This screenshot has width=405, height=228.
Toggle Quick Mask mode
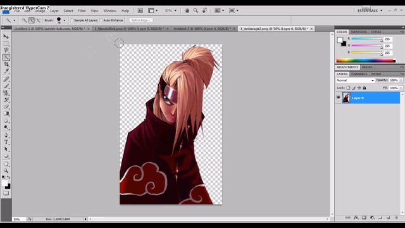(x=6, y=193)
